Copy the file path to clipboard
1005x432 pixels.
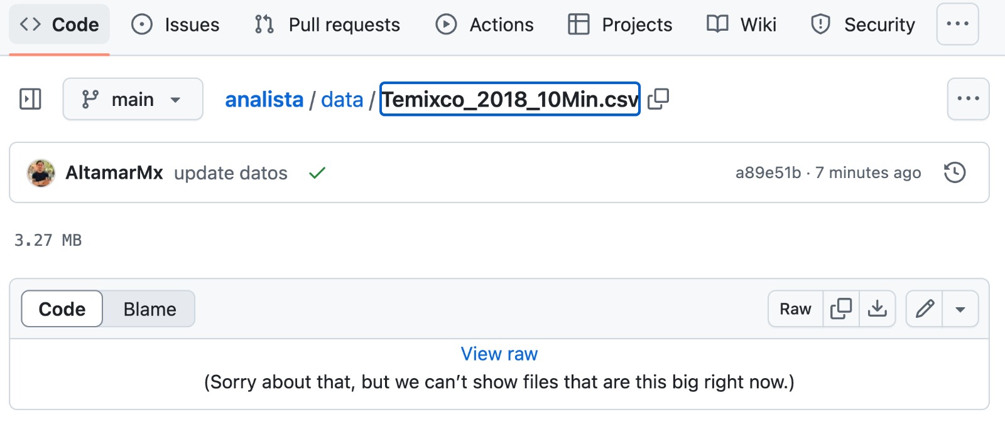(x=658, y=99)
